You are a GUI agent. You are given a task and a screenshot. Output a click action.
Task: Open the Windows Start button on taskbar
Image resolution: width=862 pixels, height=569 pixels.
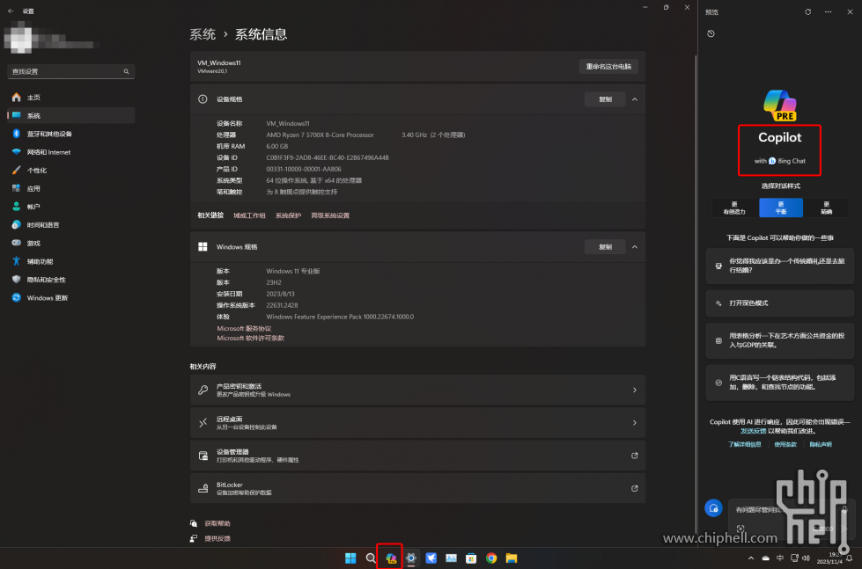point(350,558)
